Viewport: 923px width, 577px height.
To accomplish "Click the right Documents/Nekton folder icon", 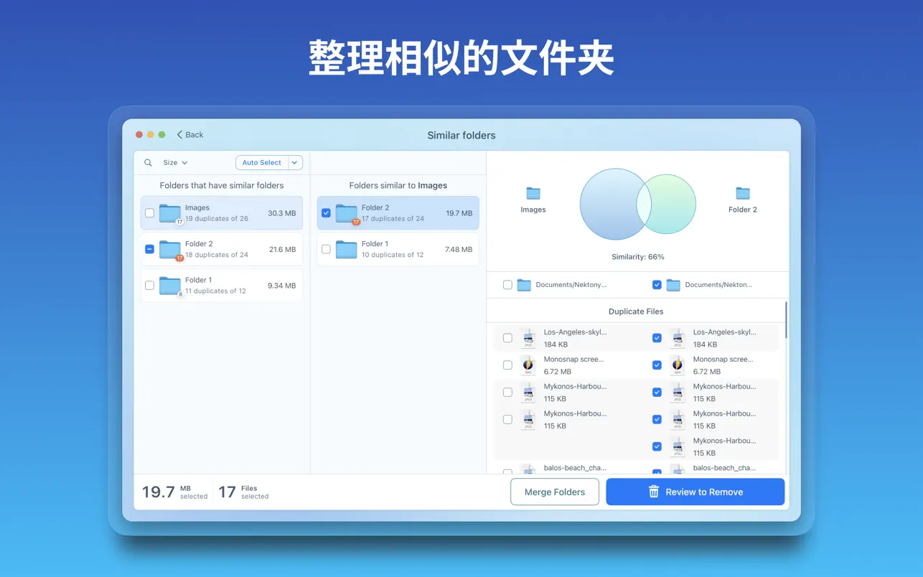I will click(673, 285).
